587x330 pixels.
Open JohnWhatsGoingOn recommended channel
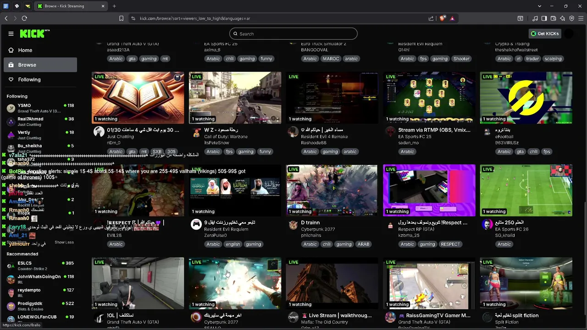[x=40, y=279]
